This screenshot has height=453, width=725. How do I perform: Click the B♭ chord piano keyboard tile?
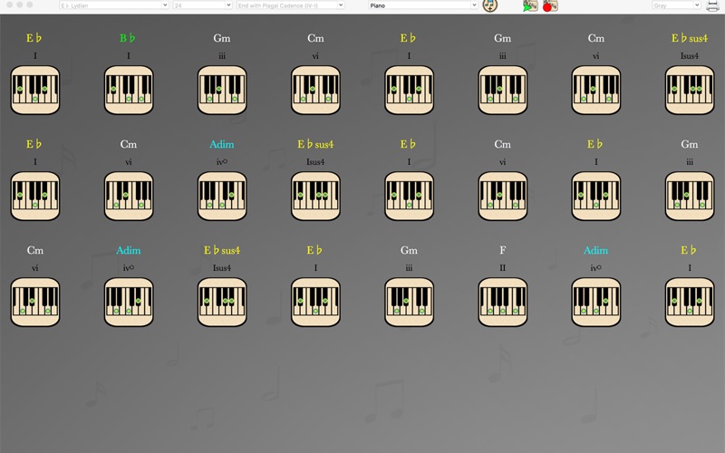tap(129, 90)
